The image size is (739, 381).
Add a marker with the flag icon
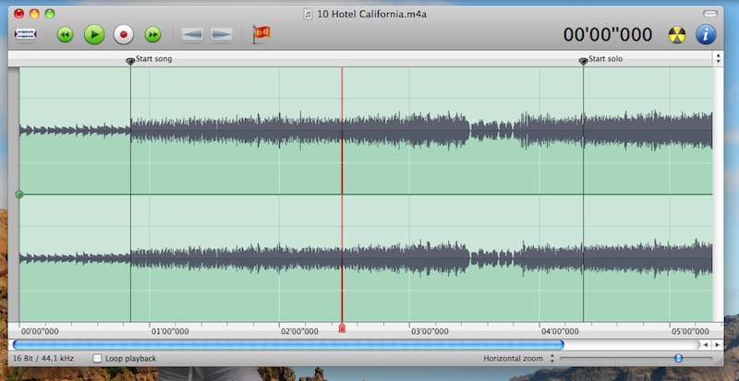(260, 35)
